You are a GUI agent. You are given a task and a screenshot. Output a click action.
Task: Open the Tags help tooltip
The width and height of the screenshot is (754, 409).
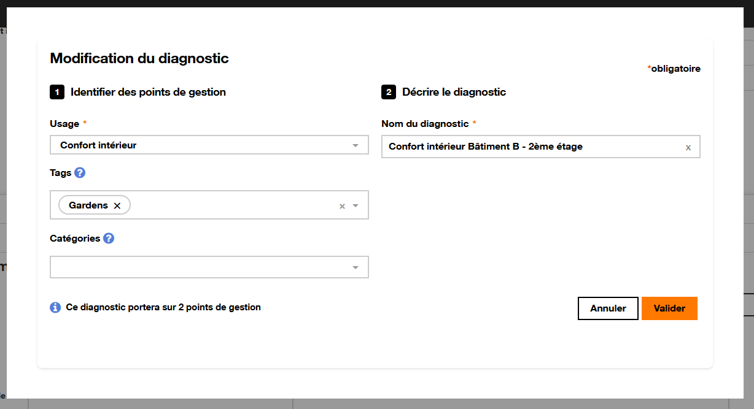tap(80, 172)
